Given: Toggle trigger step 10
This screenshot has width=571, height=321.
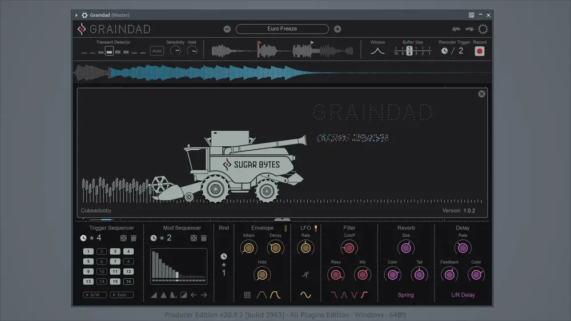Looking at the screenshot, I should 102,271.
